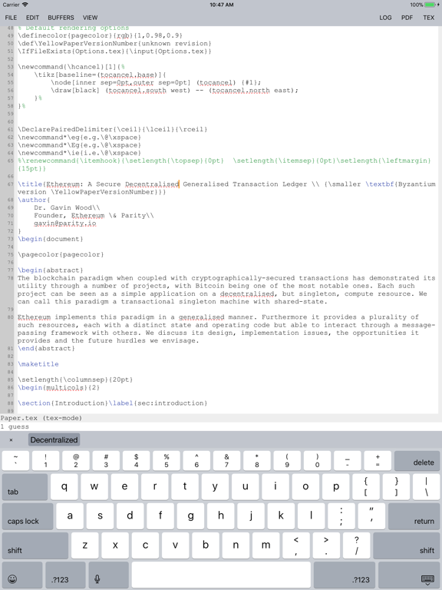The width and height of the screenshot is (442, 590).
Task: Click the \setlength{\columnsep}{20pt} line
Action: coord(75,380)
